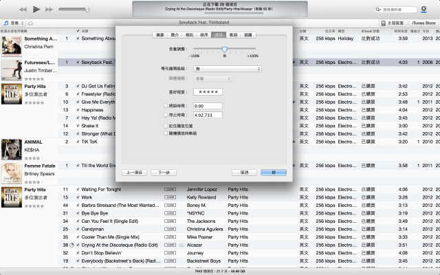Sort by the iCloud 狀態 column header
The height and width of the screenshot is (275, 440).
point(376,31)
